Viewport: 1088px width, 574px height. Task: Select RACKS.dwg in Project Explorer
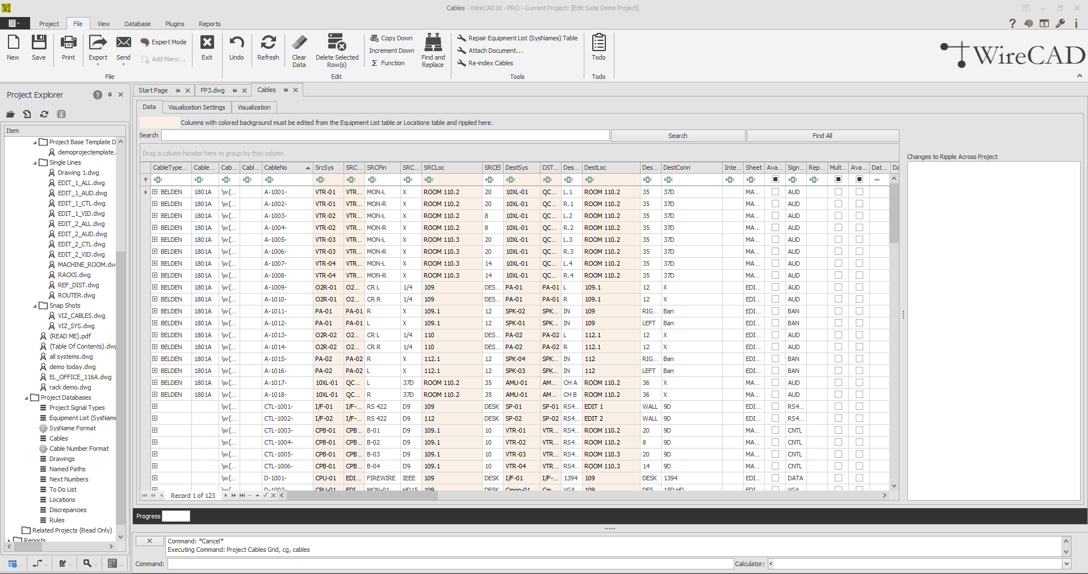pyautogui.click(x=73, y=275)
